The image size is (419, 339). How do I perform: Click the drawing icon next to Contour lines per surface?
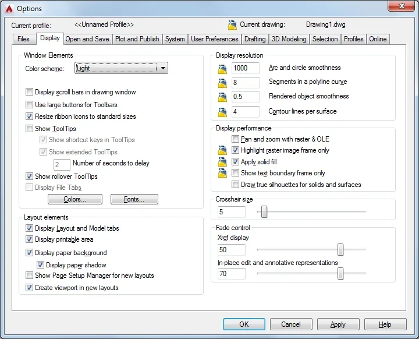[x=222, y=112]
